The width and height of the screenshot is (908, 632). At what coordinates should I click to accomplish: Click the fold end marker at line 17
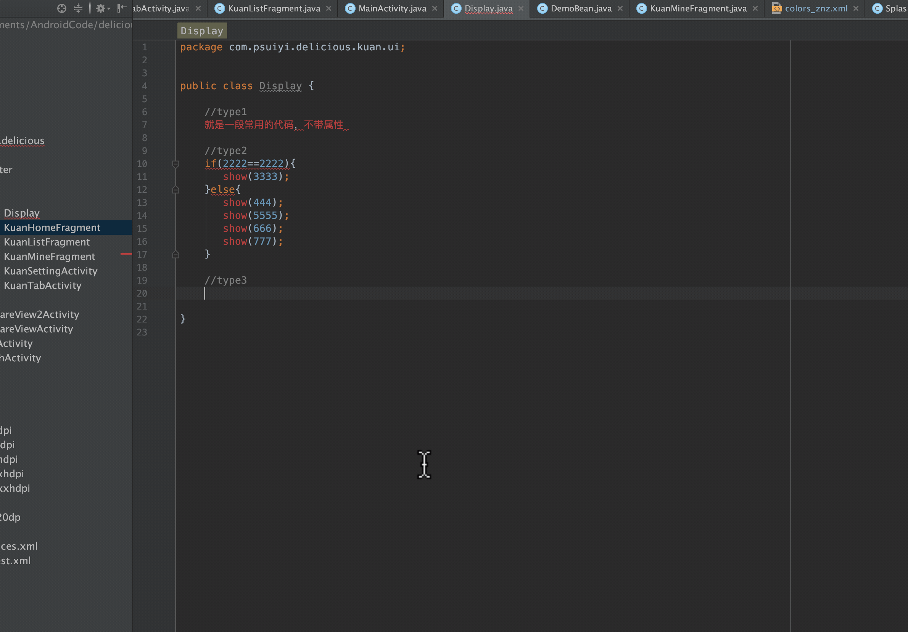click(x=175, y=255)
